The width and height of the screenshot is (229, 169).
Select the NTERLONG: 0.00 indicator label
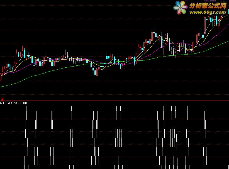(13, 103)
